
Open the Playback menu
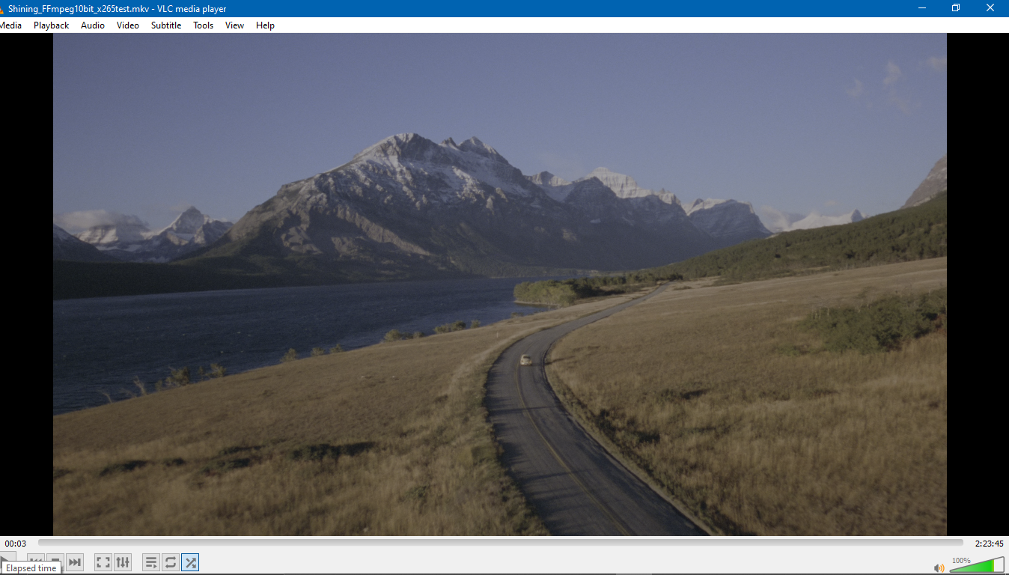(x=51, y=25)
